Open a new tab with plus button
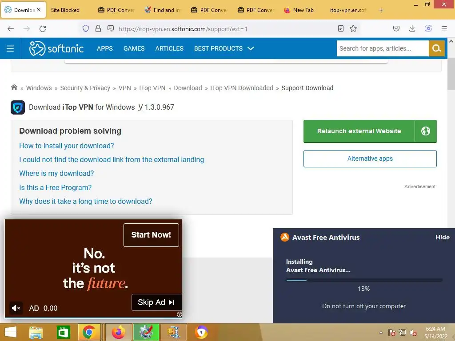Viewport: 455px width, 341px height. [x=381, y=10]
